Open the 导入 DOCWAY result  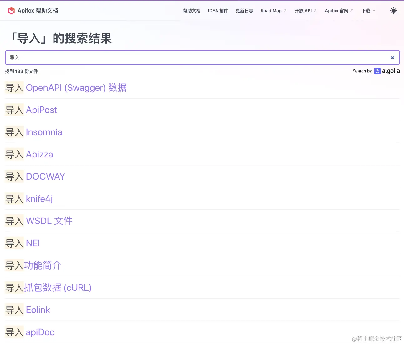coord(35,177)
